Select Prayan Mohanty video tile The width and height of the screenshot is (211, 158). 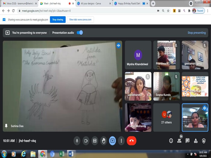pos(138,117)
